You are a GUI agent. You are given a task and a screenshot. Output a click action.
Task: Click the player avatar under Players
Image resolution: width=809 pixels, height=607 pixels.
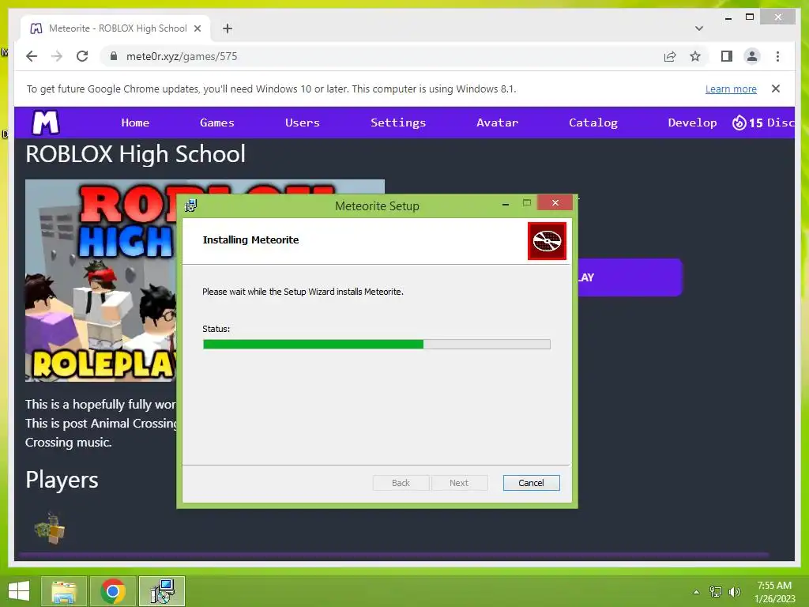[50, 528]
